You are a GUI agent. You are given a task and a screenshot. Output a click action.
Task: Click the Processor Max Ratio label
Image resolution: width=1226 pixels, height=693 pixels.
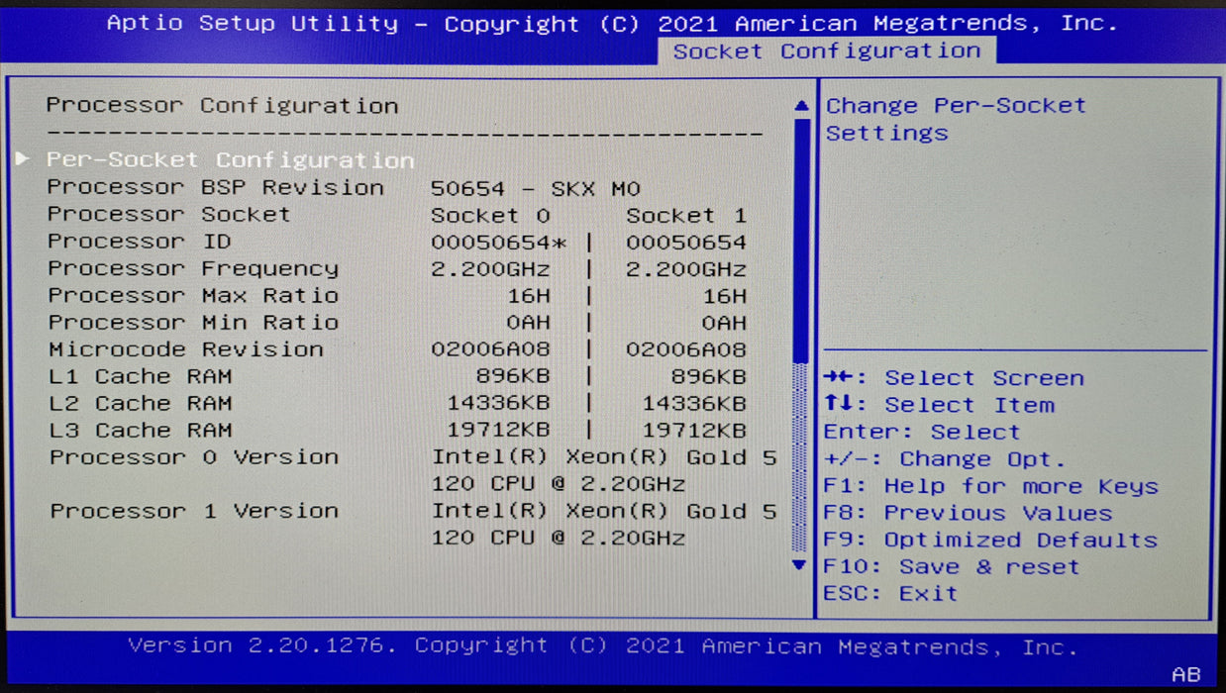pyautogui.click(x=193, y=295)
